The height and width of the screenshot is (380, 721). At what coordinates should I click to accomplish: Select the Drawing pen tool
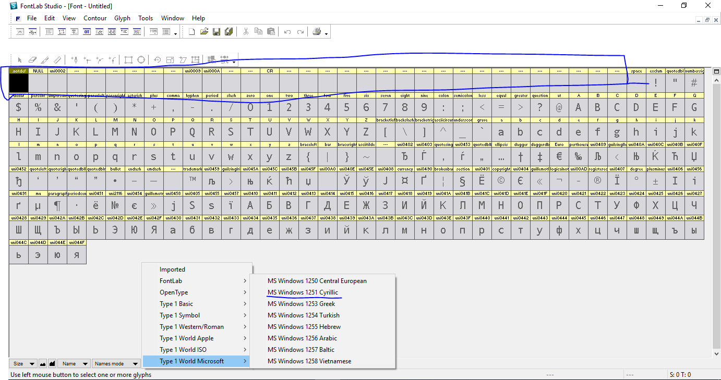[x=75, y=60]
